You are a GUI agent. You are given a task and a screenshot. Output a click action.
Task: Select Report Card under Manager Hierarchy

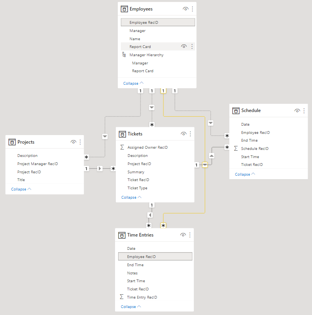click(x=143, y=71)
